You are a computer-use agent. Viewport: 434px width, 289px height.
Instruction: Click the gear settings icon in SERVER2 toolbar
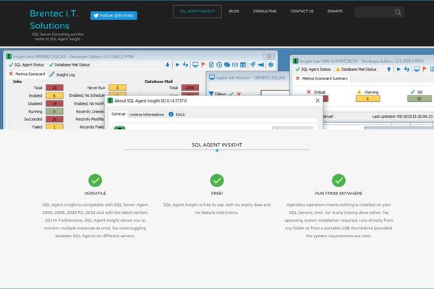click(271, 65)
